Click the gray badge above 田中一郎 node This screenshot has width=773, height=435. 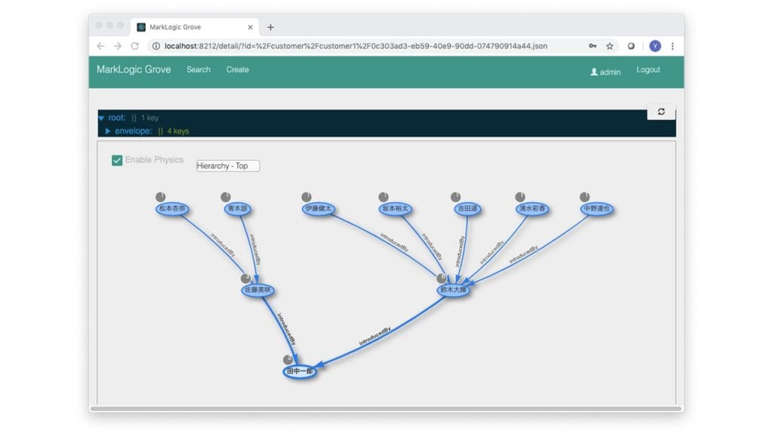tap(288, 359)
